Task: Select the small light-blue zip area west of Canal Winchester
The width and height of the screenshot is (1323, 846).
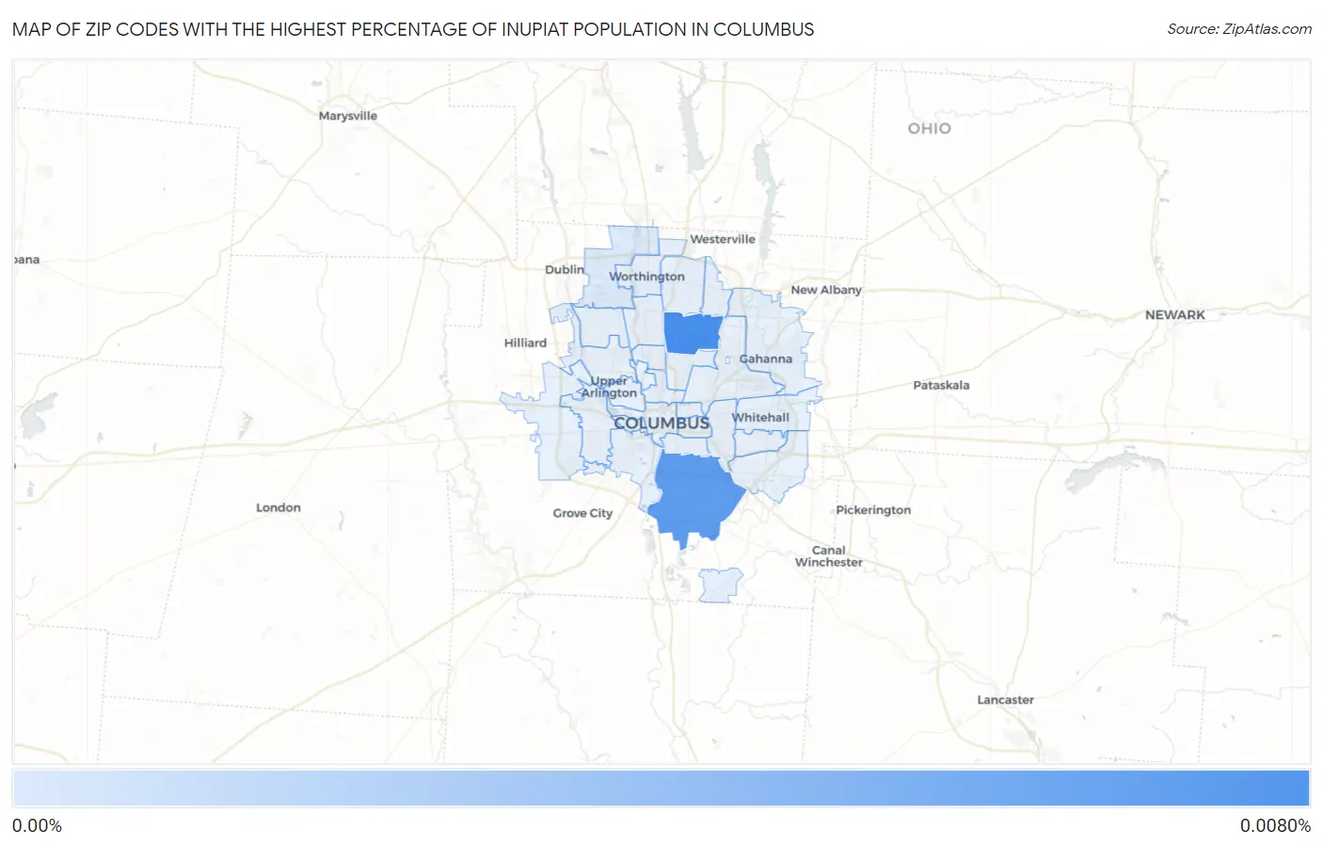Action: (x=720, y=585)
